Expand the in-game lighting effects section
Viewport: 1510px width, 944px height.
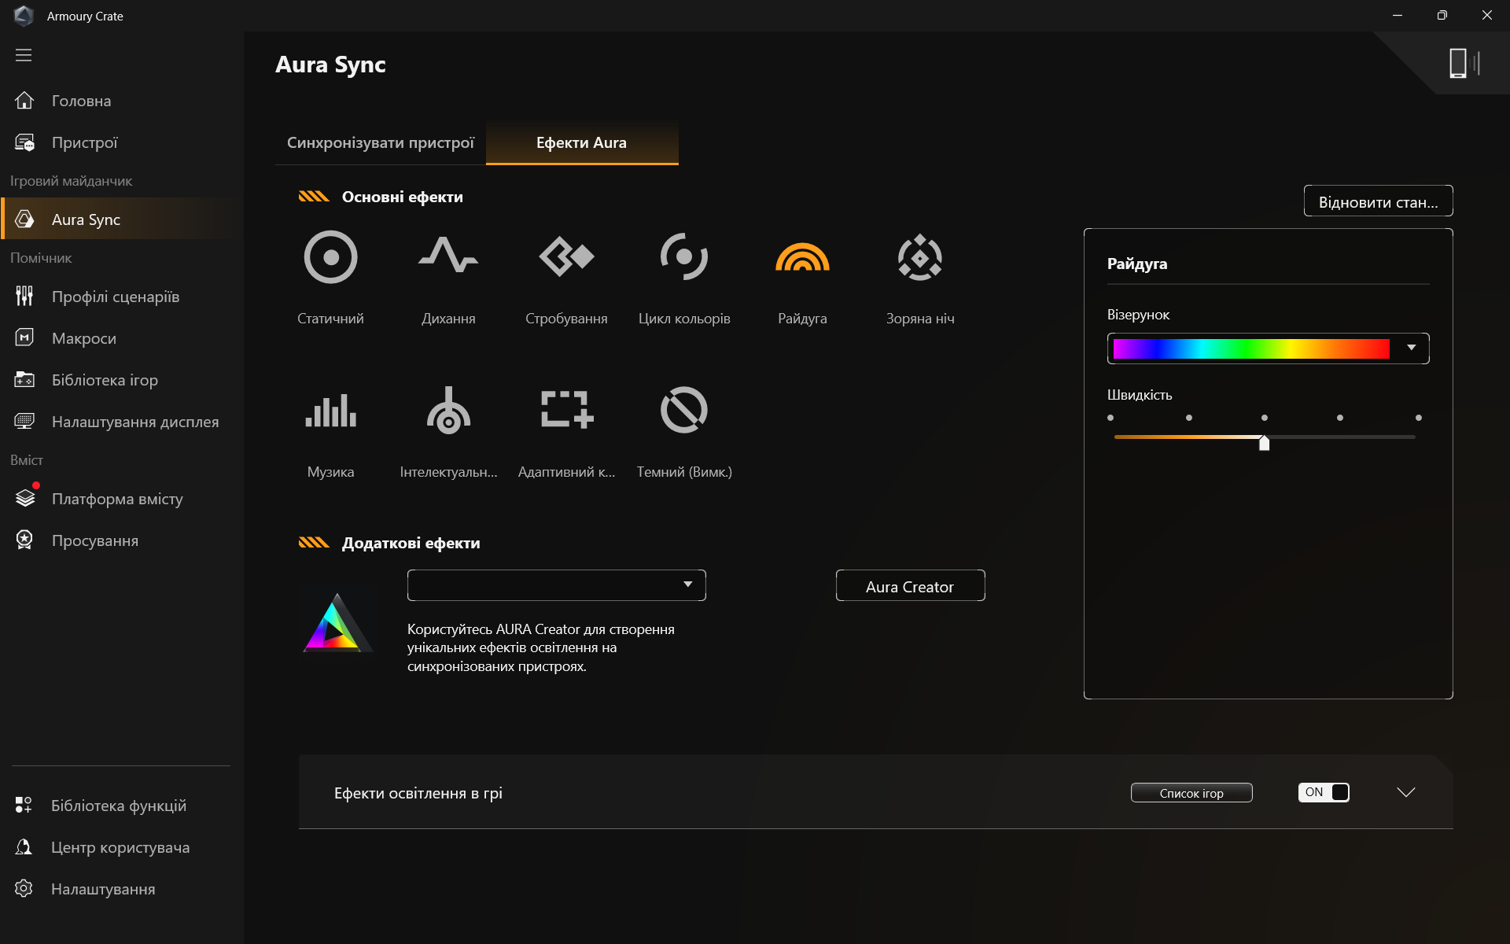1405,792
